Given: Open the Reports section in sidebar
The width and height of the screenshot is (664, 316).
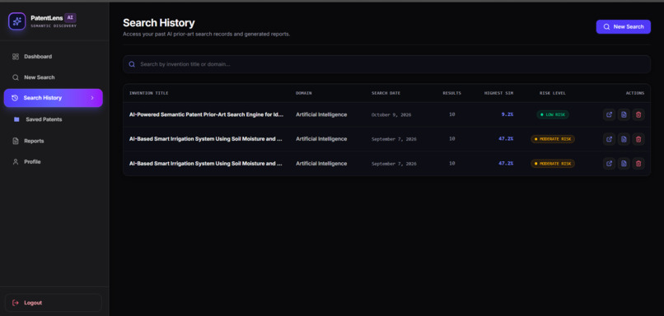Looking at the screenshot, I should 28,141.
